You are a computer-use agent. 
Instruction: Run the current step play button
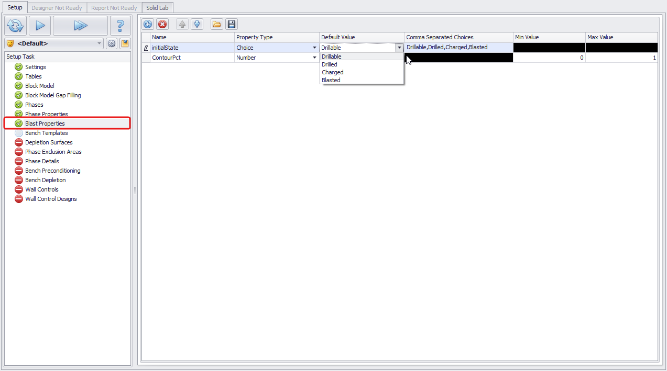[40, 25]
